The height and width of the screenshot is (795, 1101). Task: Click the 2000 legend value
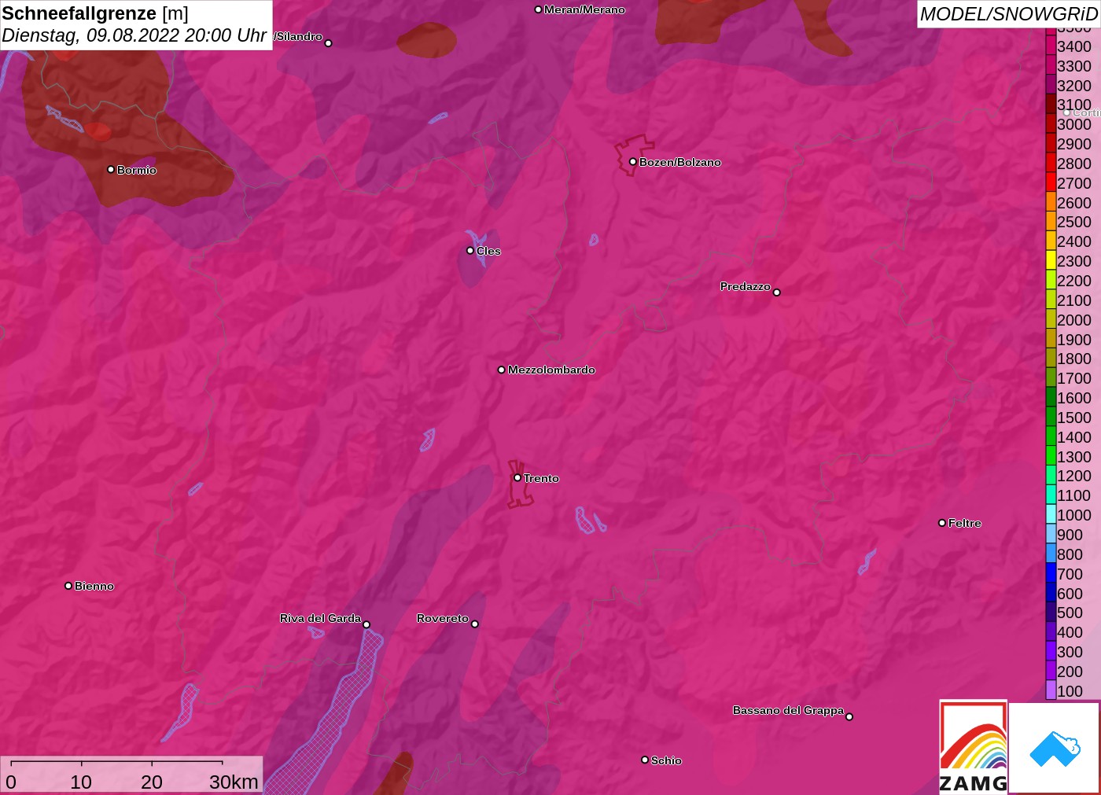[1074, 320]
